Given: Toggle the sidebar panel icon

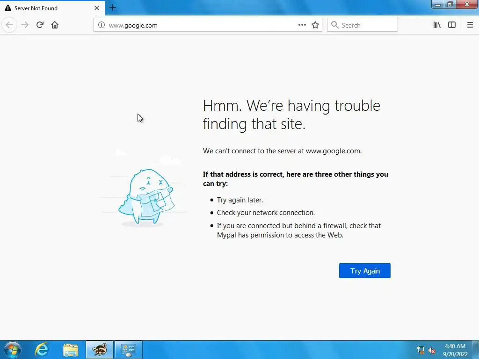Looking at the screenshot, I should [452, 25].
